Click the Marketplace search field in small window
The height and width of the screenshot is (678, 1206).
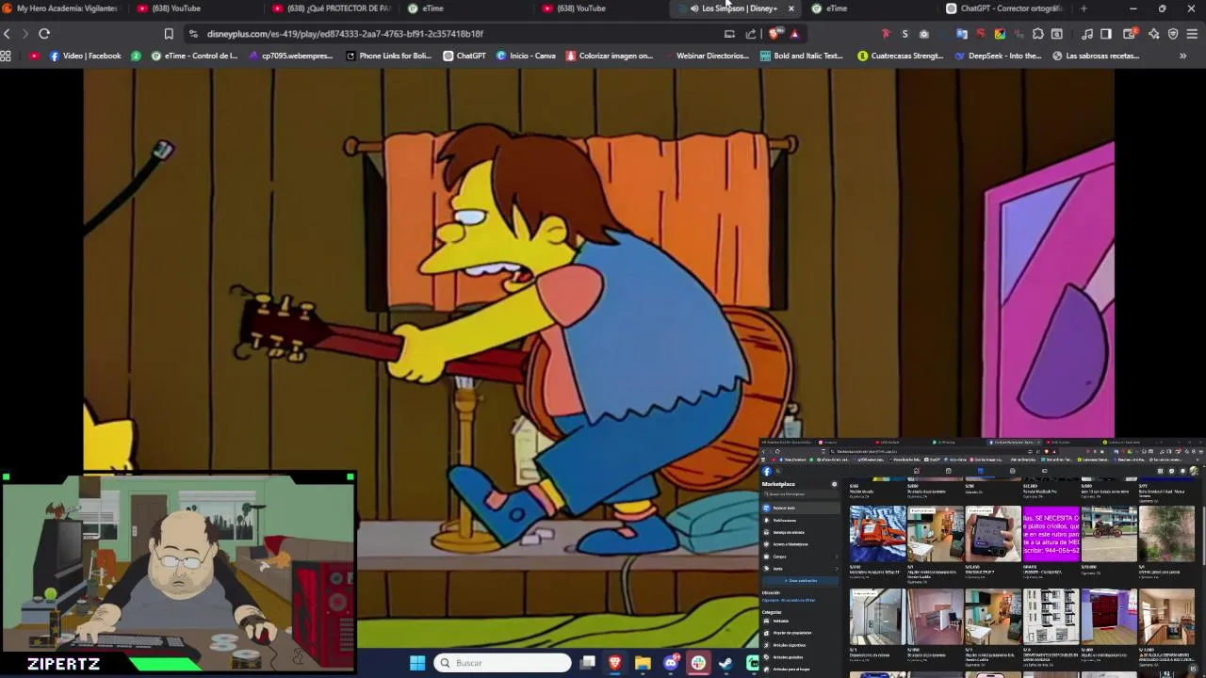click(x=800, y=494)
